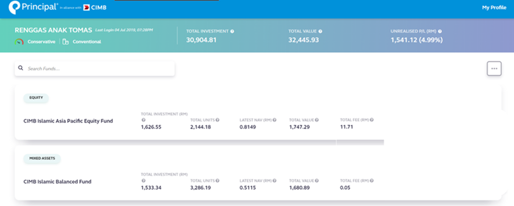Open the three-dot more options button
The height and width of the screenshot is (206, 514).
[494, 69]
